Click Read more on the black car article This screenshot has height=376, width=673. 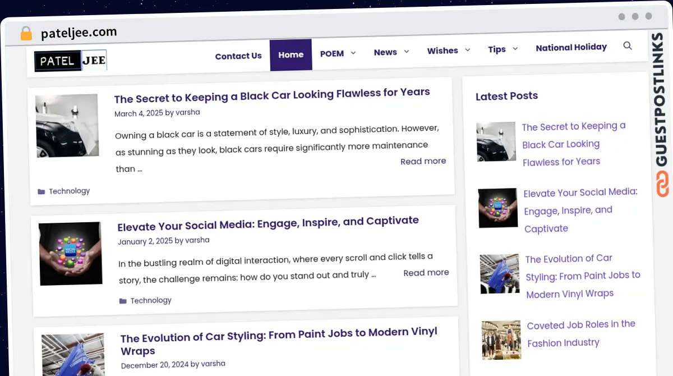(x=423, y=161)
